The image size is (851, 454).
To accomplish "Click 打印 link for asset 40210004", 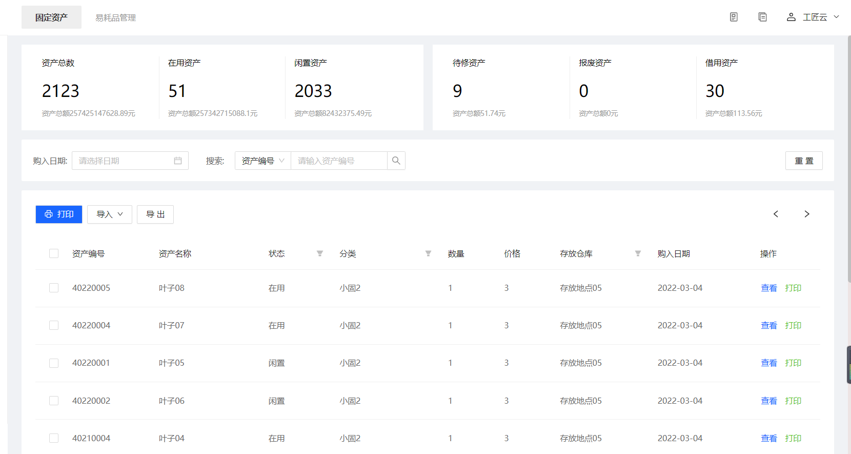I will [x=793, y=438].
